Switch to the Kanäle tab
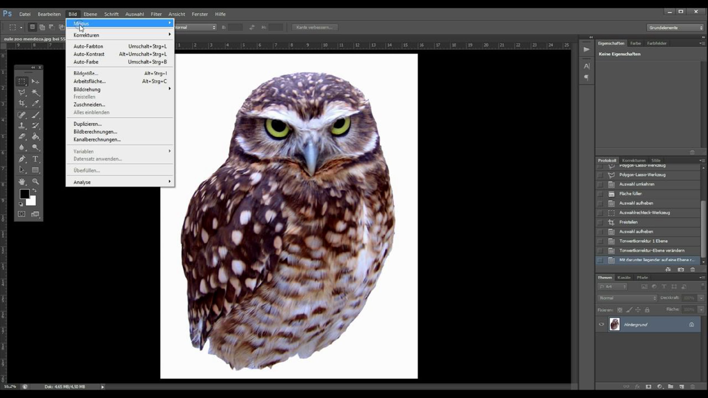Image resolution: width=708 pixels, height=398 pixels. (624, 277)
